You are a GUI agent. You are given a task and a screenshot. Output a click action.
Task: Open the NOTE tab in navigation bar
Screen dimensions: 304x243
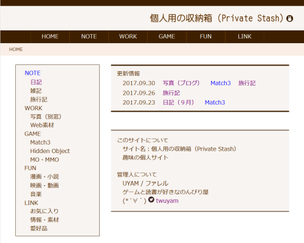[x=89, y=36]
